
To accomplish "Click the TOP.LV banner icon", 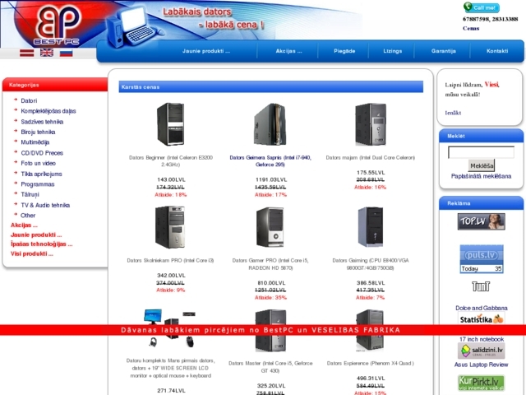I will [481, 221].
